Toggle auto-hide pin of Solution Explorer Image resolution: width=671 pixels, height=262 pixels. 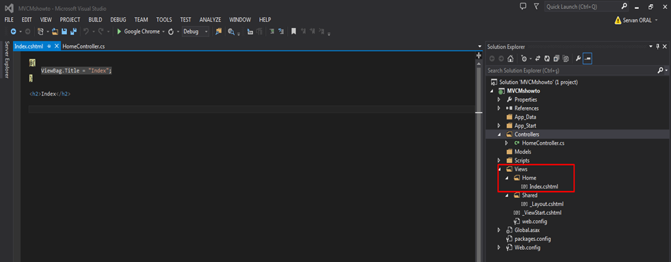(x=658, y=46)
